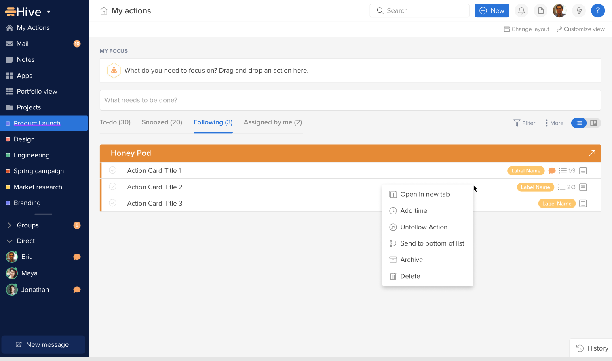Open subtask list 1/3 on Action Card Title 1
Viewport: 612px width, 361px height.
tap(567, 171)
